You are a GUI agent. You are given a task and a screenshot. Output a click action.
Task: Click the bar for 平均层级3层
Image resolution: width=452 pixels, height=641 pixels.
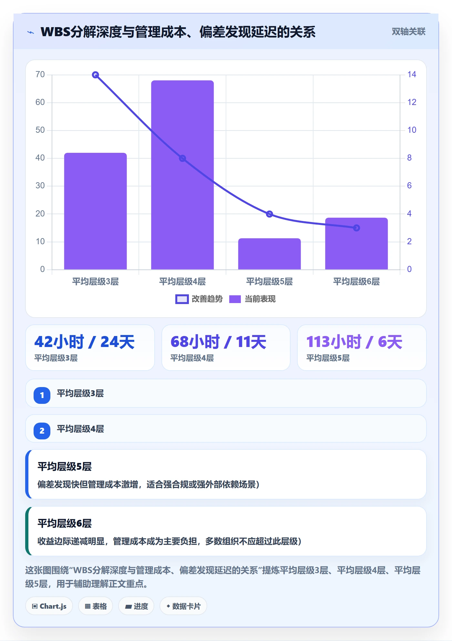tap(96, 211)
